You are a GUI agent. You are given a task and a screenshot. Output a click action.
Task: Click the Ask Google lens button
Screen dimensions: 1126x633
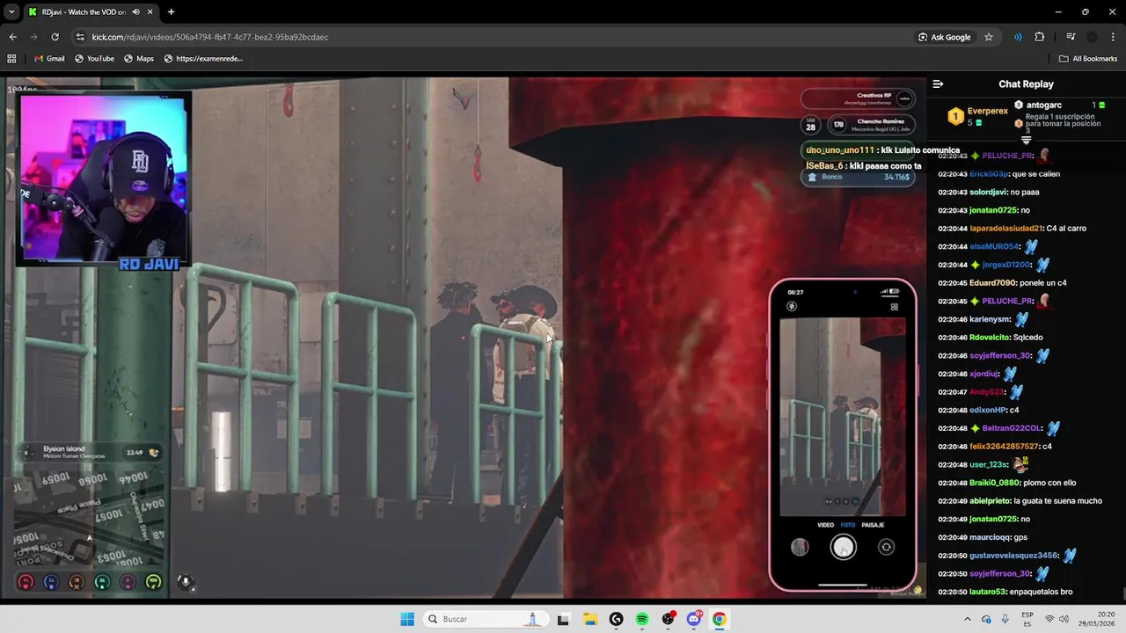pos(945,37)
